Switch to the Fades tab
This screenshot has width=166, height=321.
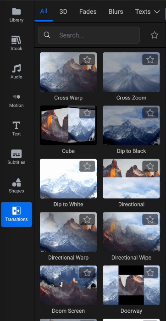coord(88,11)
